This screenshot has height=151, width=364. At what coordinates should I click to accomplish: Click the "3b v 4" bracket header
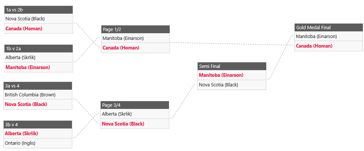tap(38, 124)
